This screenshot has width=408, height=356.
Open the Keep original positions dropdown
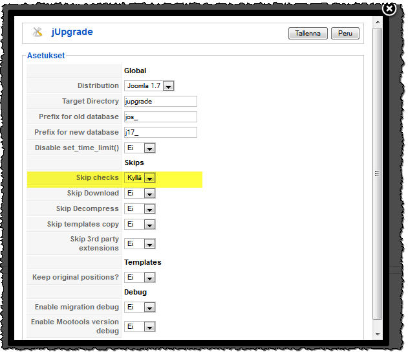(x=140, y=278)
